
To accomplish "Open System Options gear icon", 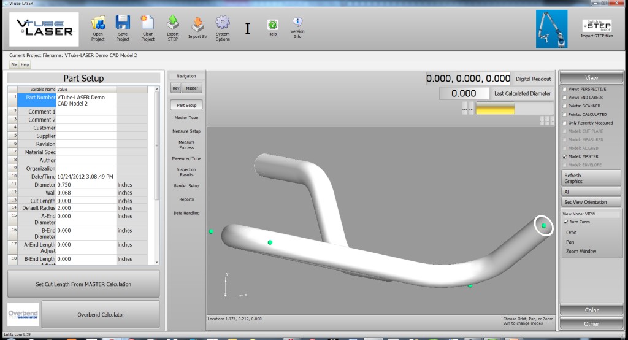I will pos(223,23).
